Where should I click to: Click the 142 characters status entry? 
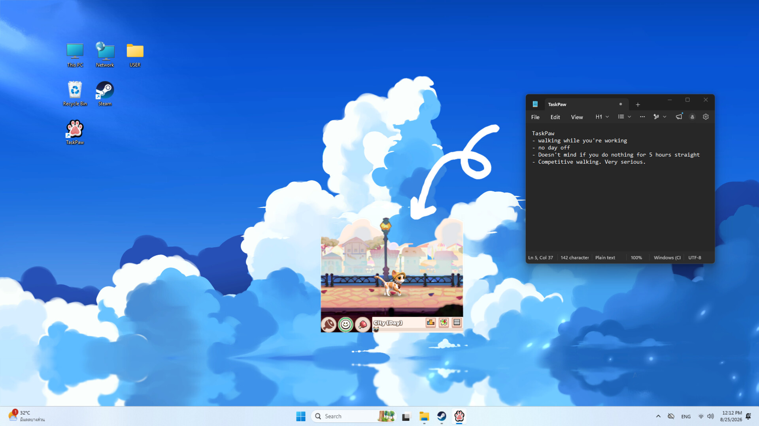point(574,258)
